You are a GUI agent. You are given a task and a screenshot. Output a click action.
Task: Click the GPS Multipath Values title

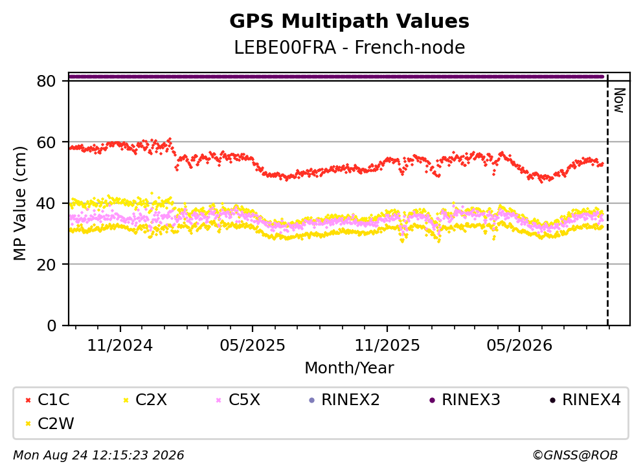350,21
